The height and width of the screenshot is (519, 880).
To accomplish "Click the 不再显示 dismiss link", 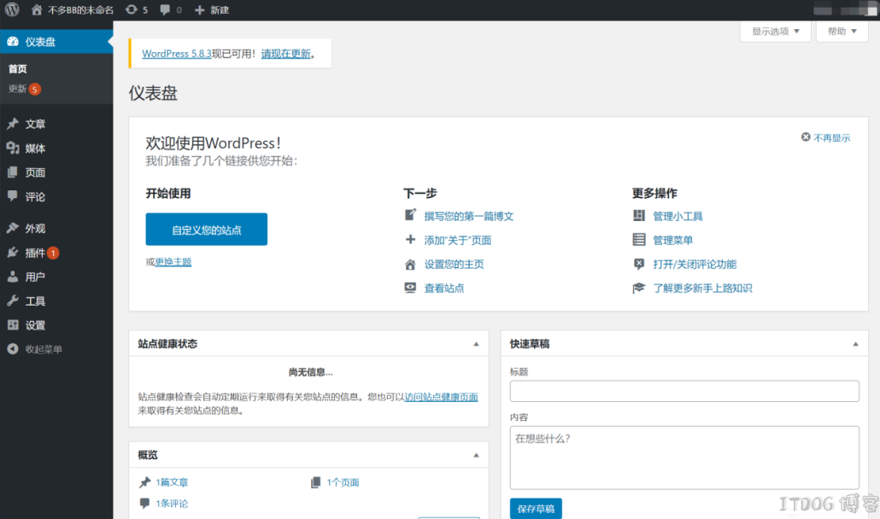I will 832,138.
